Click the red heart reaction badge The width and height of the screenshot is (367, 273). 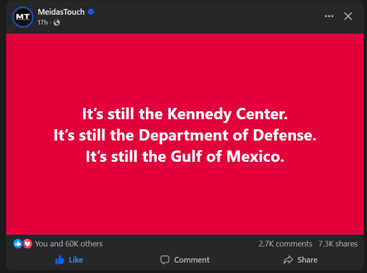click(27, 244)
